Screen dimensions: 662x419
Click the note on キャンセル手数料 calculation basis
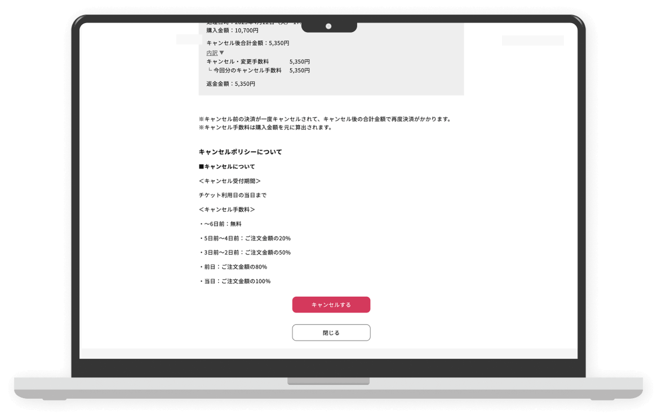point(265,127)
